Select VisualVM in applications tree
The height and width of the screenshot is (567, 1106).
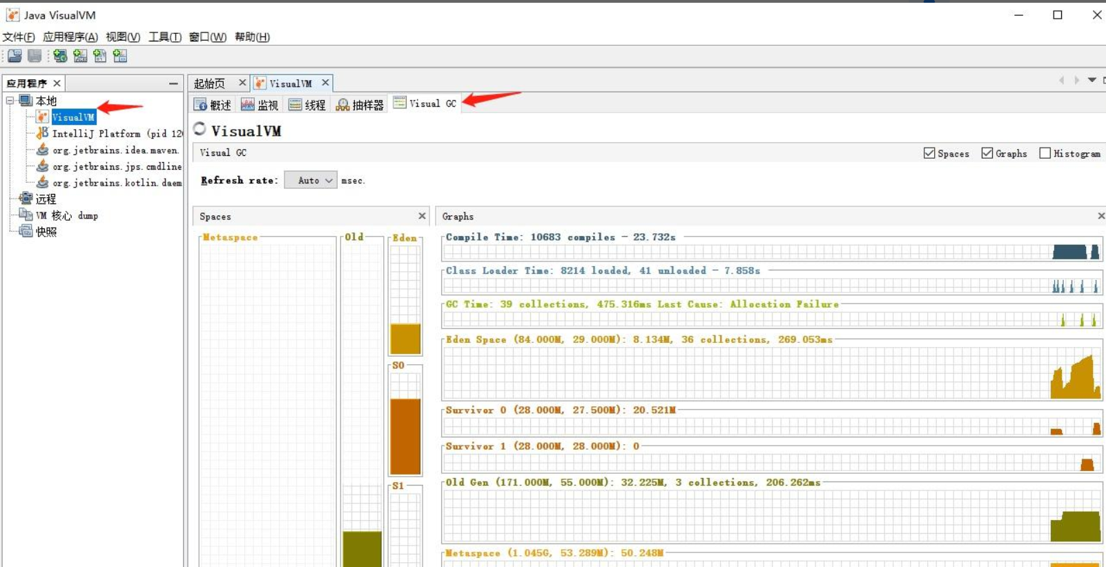(73, 117)
